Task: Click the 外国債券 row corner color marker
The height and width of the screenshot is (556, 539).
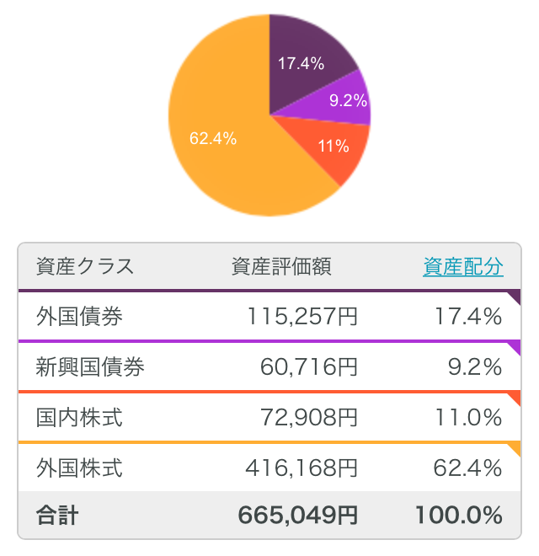Action: (515, 298)
